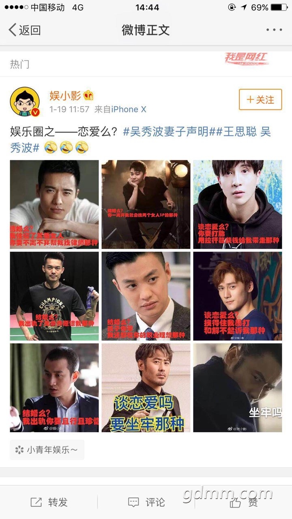Open the 小青年娱乐~ topic tag
This screenshot has height=519, width=292.
click(47, 450)
